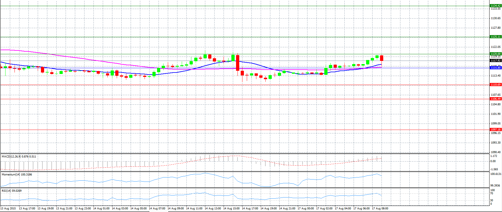Click the 1113.40 price scale value
This screenshot has width=502, height=212.
point(496,76)
